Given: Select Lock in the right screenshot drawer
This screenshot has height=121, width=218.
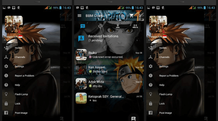Looking at the screenshot, I should point(162,104).
